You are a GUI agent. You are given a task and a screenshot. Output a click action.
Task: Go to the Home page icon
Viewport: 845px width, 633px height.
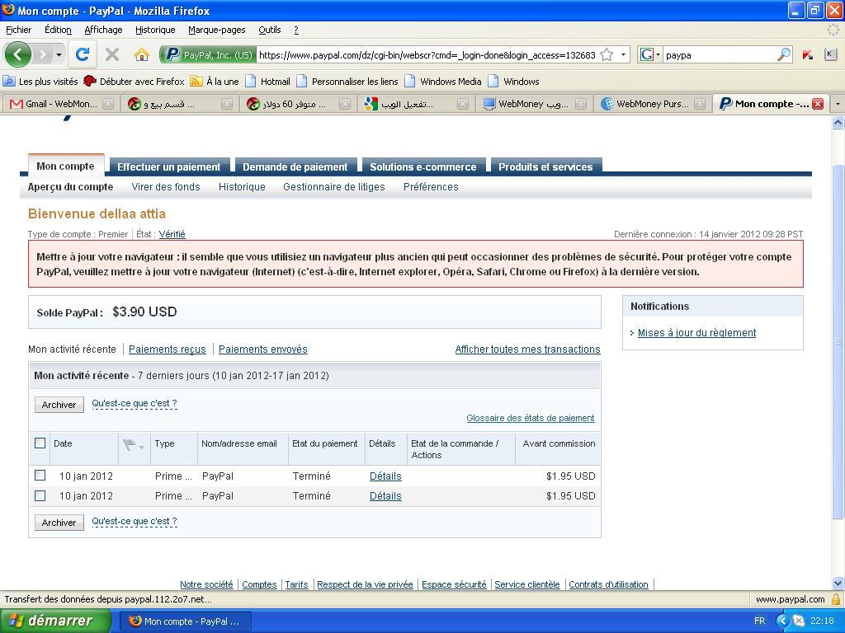(x=141, y=54)
